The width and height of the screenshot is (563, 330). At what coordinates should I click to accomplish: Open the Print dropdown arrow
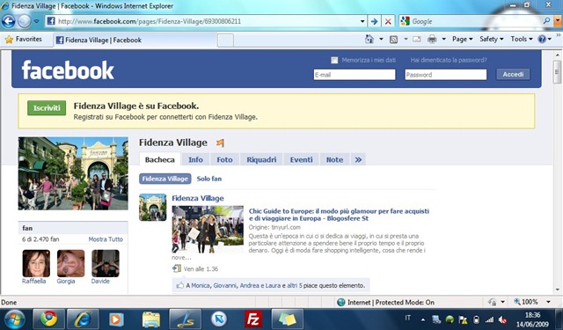click(x=443, y=39)
